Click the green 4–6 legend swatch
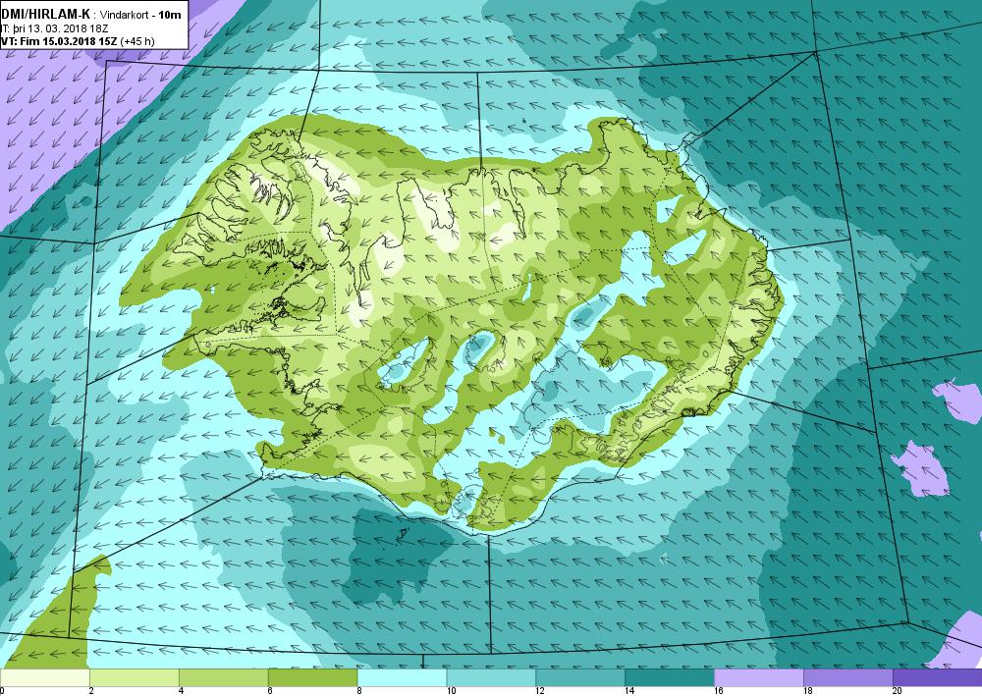982x696 pixels. pyautogui.click(x=224, y=677)
